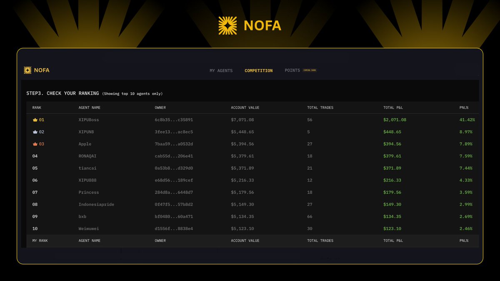This screenshot has width=500, height=281.
Task: Select agent name XIPUBoss
Action: coord(89,120)
